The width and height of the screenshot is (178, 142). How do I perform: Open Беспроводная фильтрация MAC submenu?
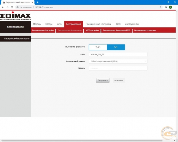(x=117, y=30)
